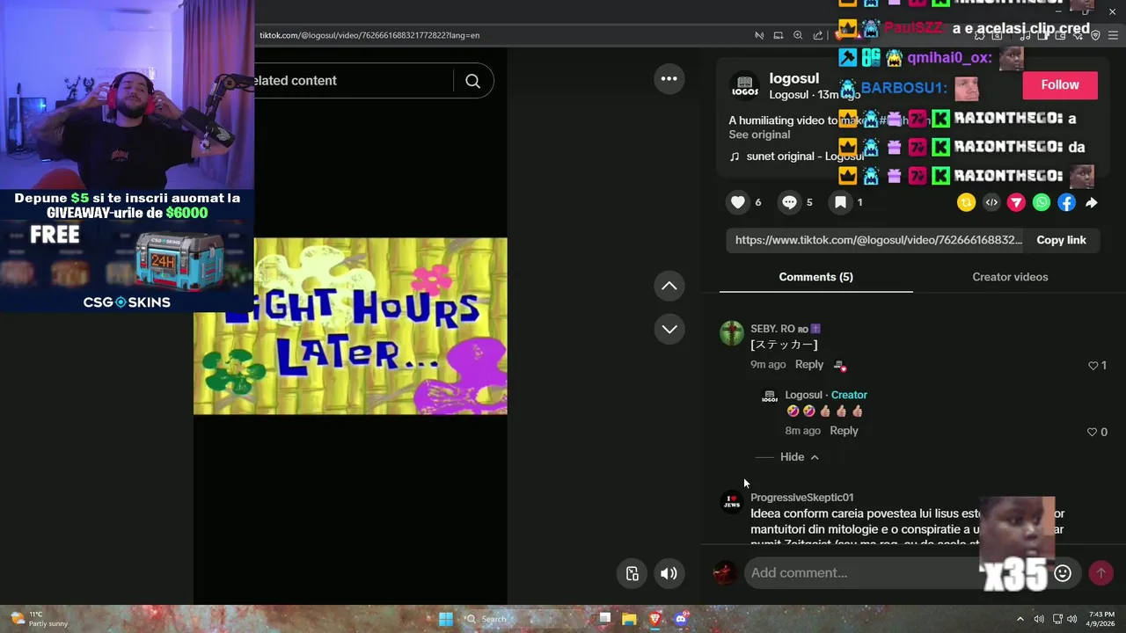Click the auto scroll icon beside speaker
1126x633 pixels.
632,574
